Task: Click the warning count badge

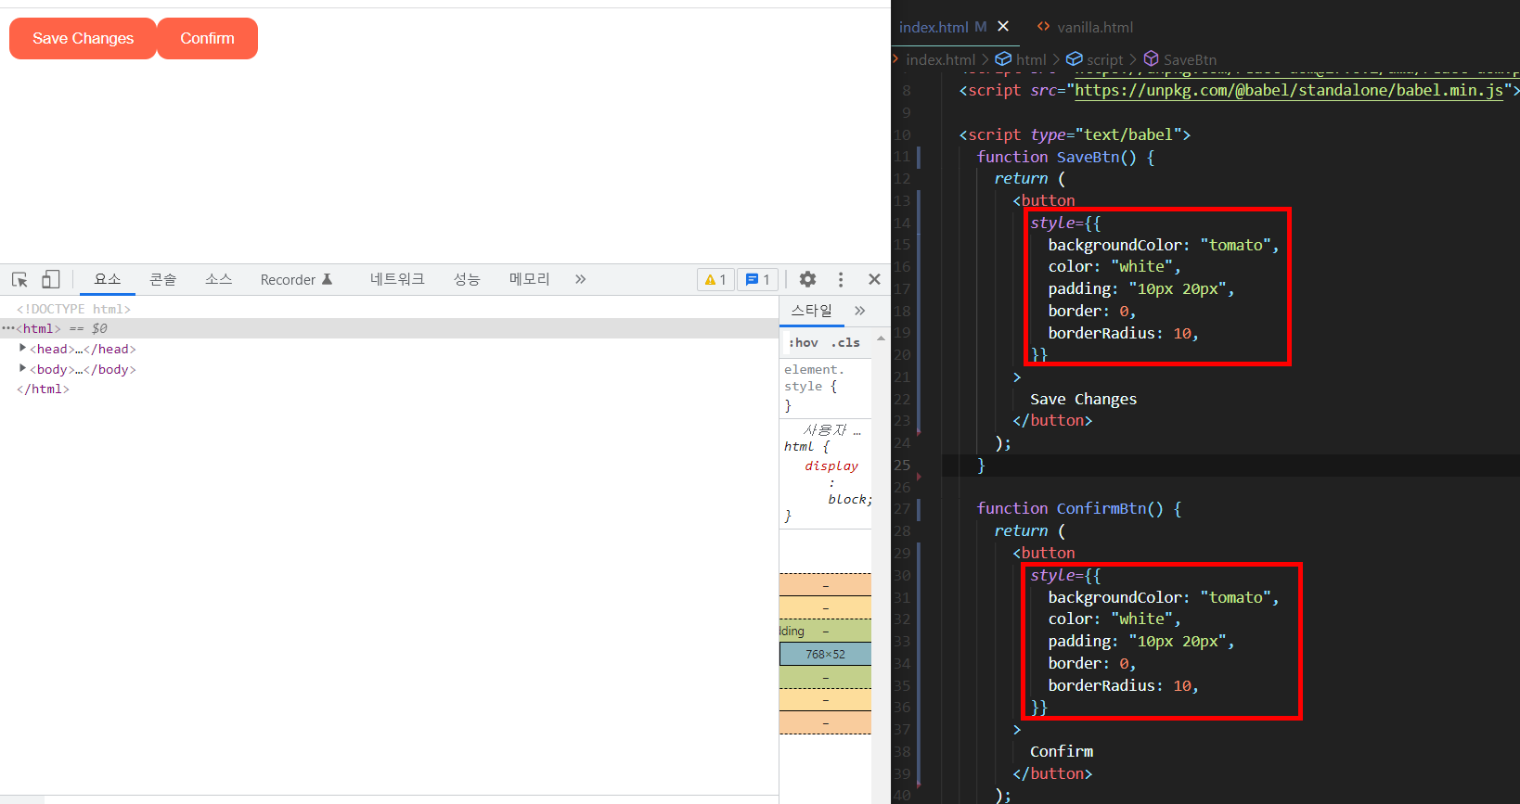Action: (x=715, y=279)
